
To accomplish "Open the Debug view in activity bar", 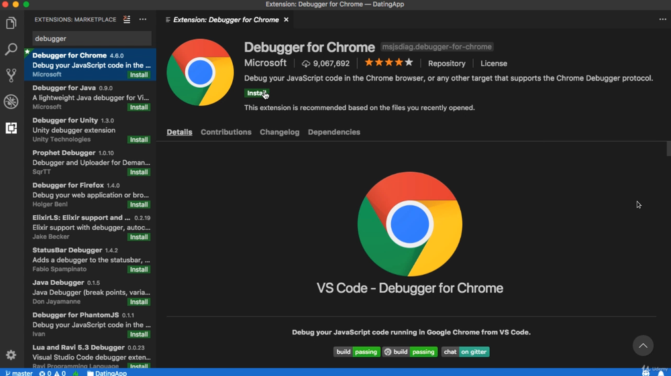I will click(x=11, y=102).
